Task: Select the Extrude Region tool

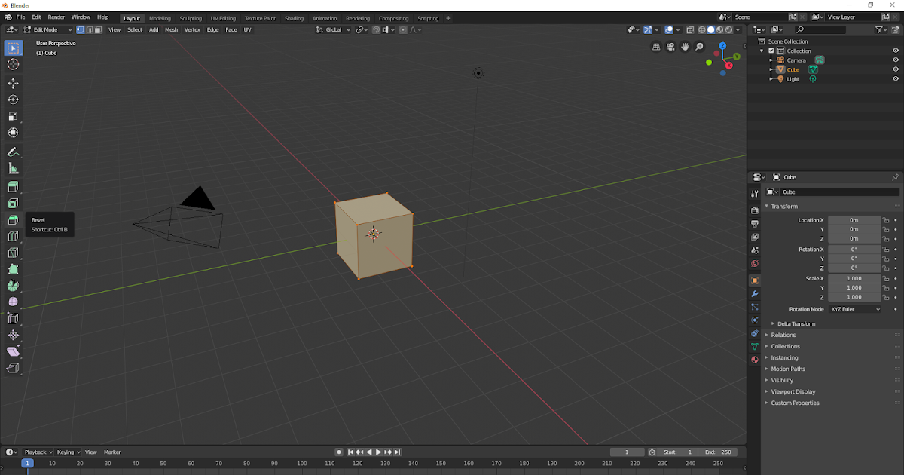Action: 13,187
